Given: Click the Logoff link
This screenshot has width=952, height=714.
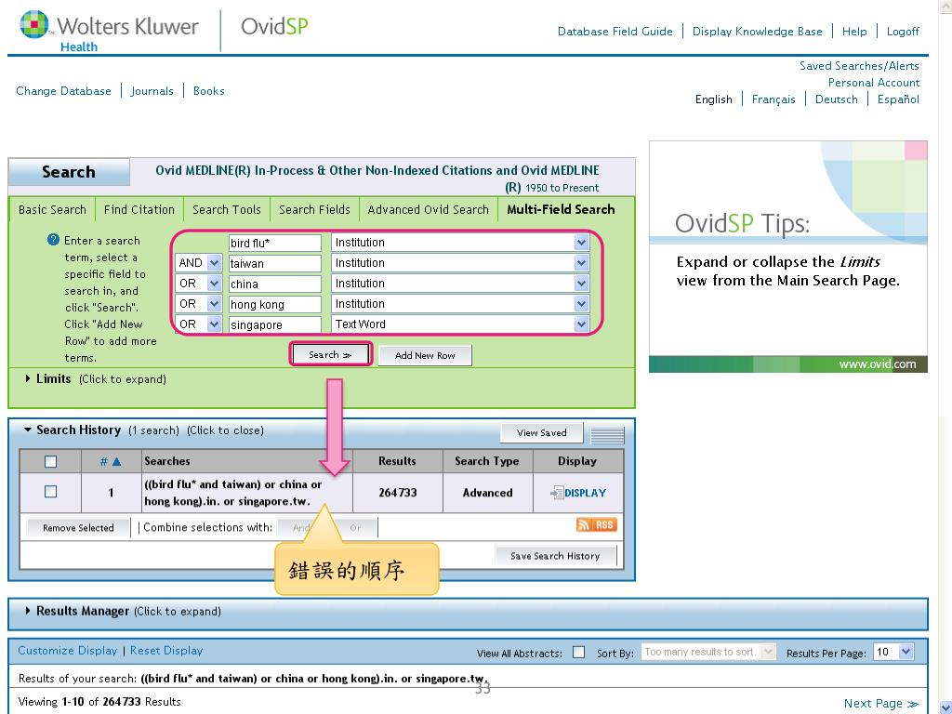Looking at the screenshot, I should [903, 32].
